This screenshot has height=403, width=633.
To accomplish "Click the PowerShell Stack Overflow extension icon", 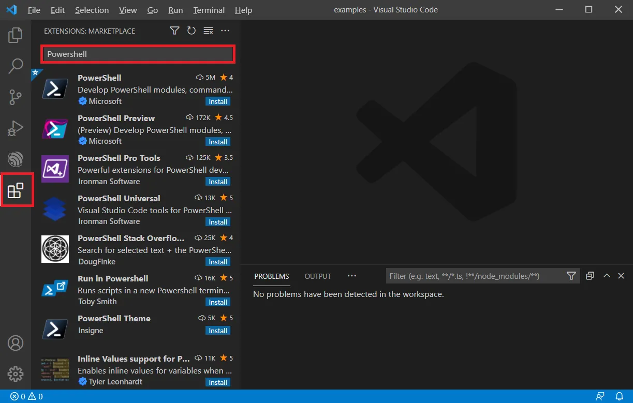I will [x=55, y=249].
